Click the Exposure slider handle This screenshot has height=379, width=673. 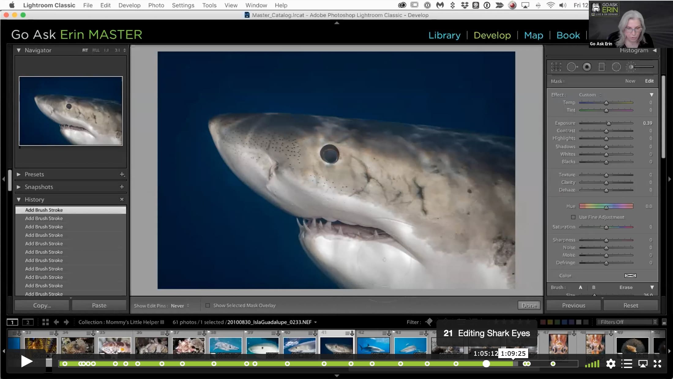click(x=609, y=123)
